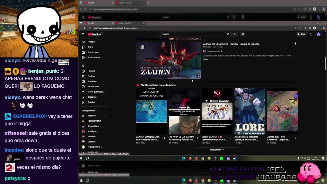Viewport: 327px width, 184px height.
Task: Open browser settings three-dots menu
Action: click(319, 28)
